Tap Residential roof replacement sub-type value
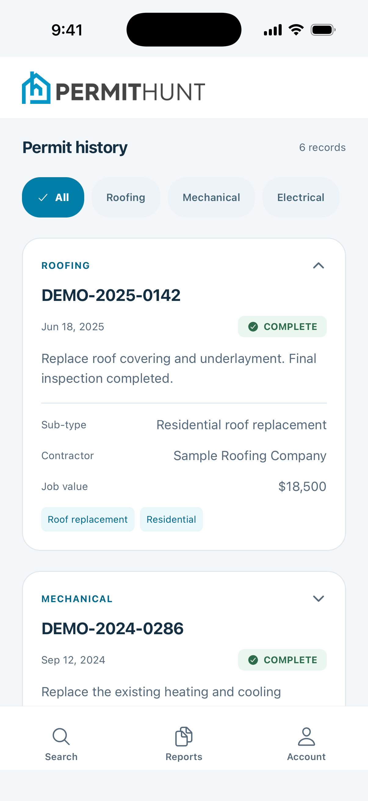 (x=241, y=425)
